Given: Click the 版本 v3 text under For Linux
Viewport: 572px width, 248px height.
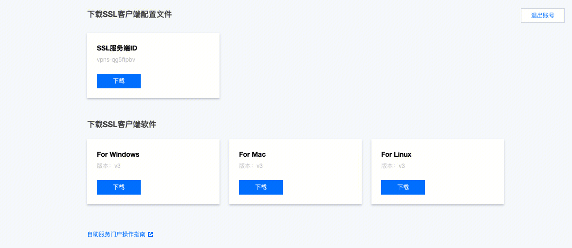Looking at the screenshot, I should pos(393,166).
